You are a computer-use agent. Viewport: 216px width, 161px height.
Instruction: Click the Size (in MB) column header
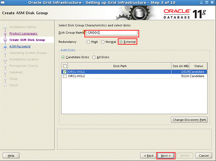[x=180, y=66]
